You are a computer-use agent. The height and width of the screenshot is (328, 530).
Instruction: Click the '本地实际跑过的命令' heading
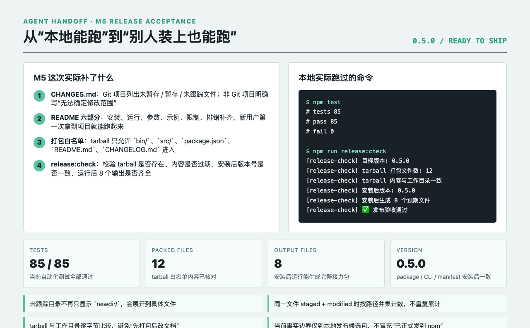[x=336, y=78]
